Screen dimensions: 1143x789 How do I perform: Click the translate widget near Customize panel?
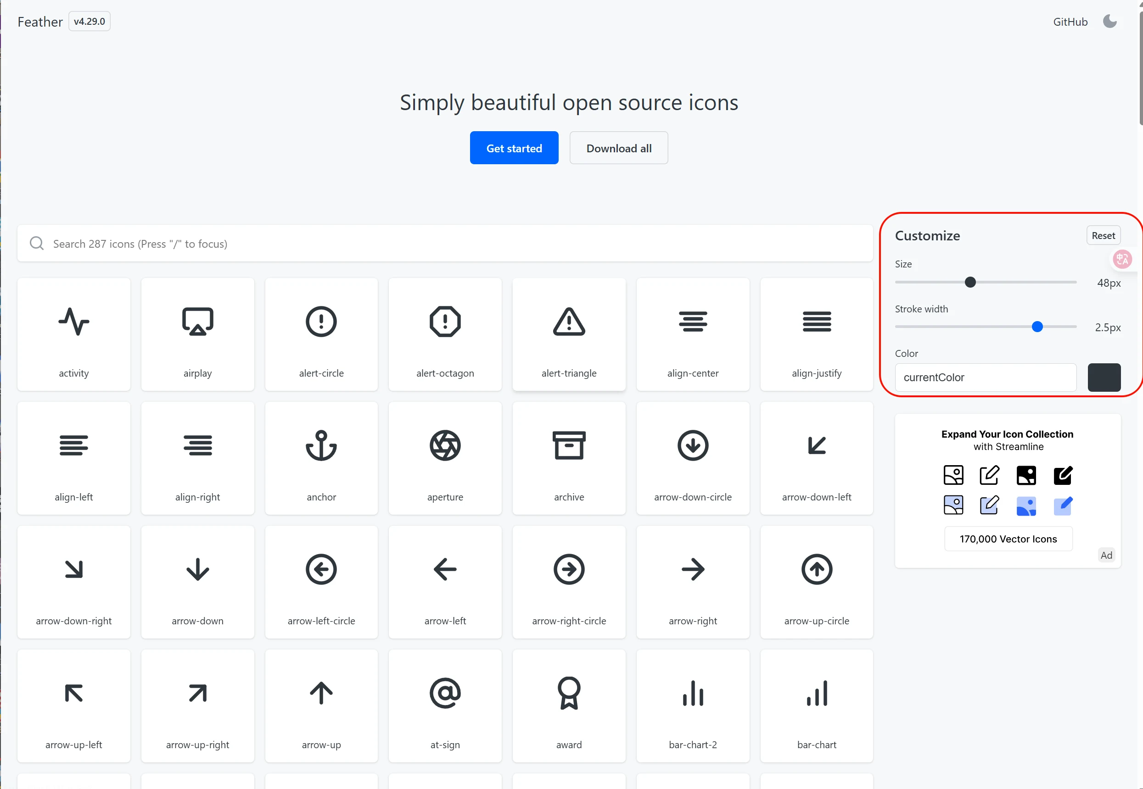(x=1122, y=259)
